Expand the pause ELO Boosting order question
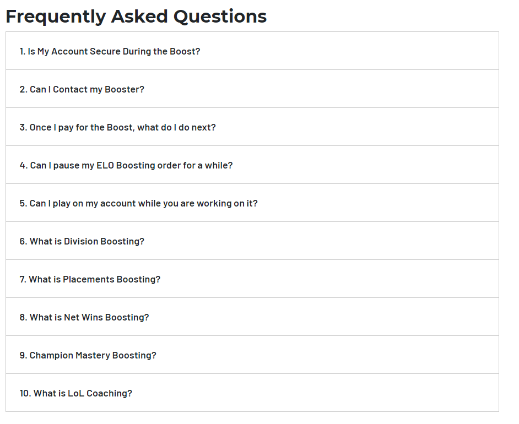 (x=252, y=165)
